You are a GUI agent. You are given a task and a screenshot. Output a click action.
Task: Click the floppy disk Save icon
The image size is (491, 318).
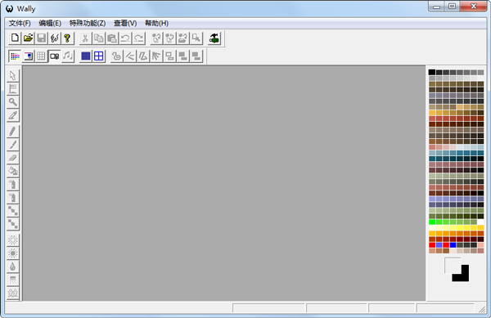tap(42, 38)
